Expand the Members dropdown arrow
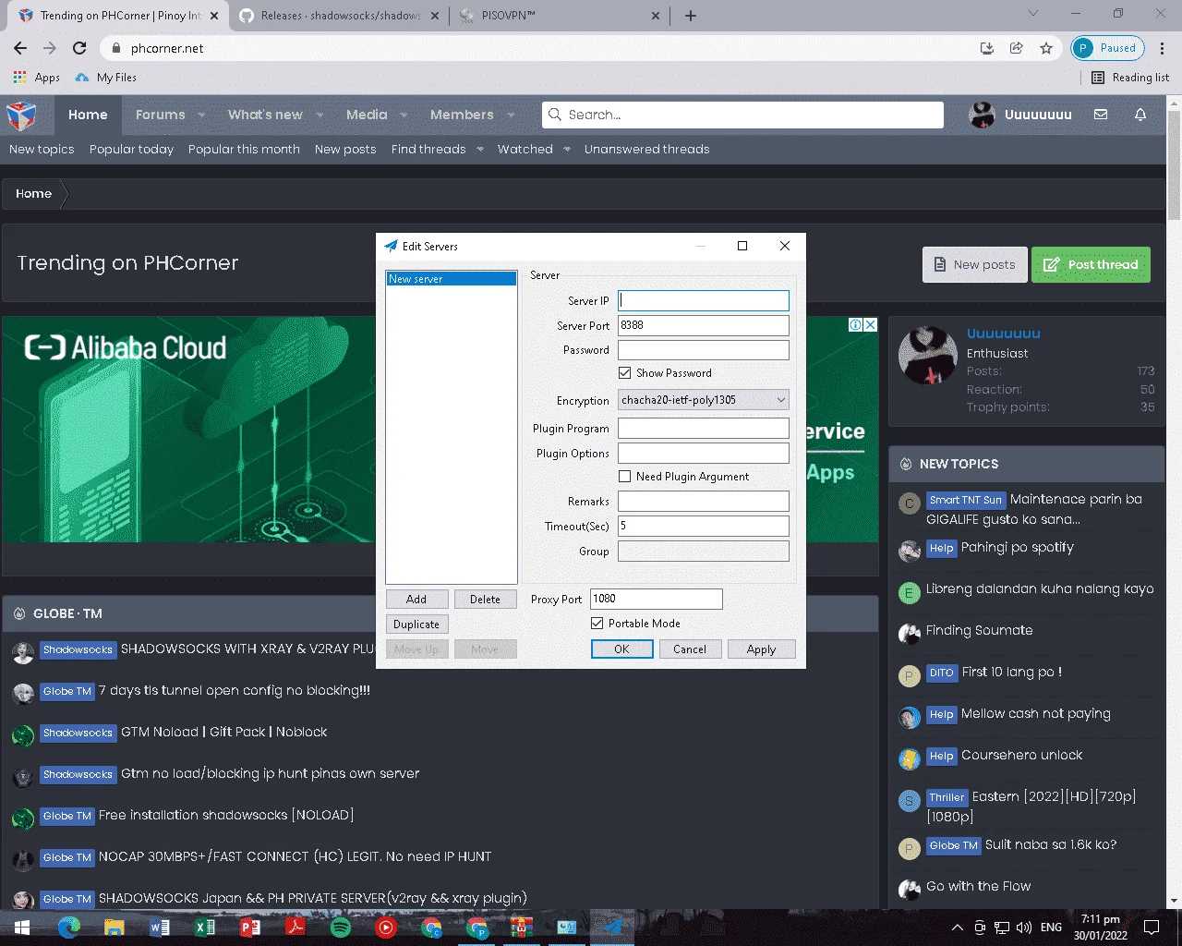Viewport: 1182px width, 946px height. click(512, 115)
